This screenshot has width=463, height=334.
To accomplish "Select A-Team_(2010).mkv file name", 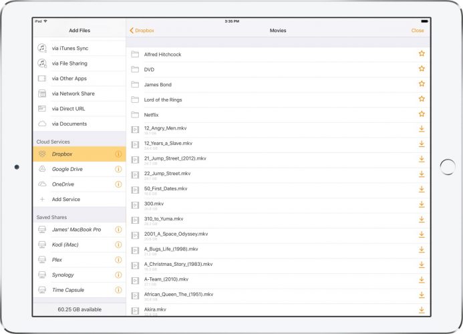I will coord(166,279).
